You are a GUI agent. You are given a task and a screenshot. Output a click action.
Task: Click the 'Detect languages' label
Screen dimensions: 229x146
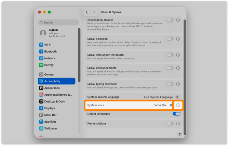click(x=98, y=114)
